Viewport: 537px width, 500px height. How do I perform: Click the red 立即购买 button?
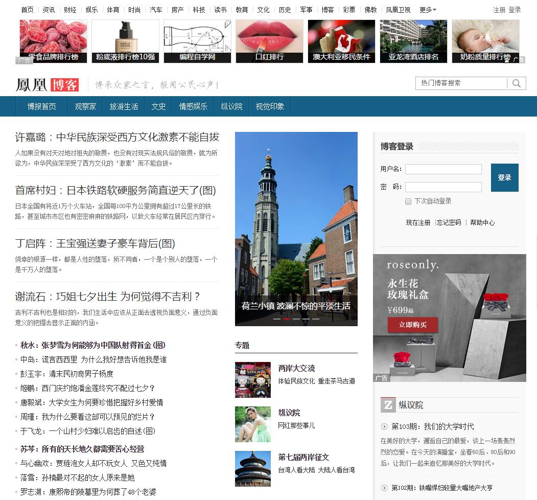(413, 325)
